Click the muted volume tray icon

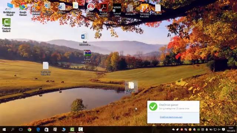[x=219, y=130]
